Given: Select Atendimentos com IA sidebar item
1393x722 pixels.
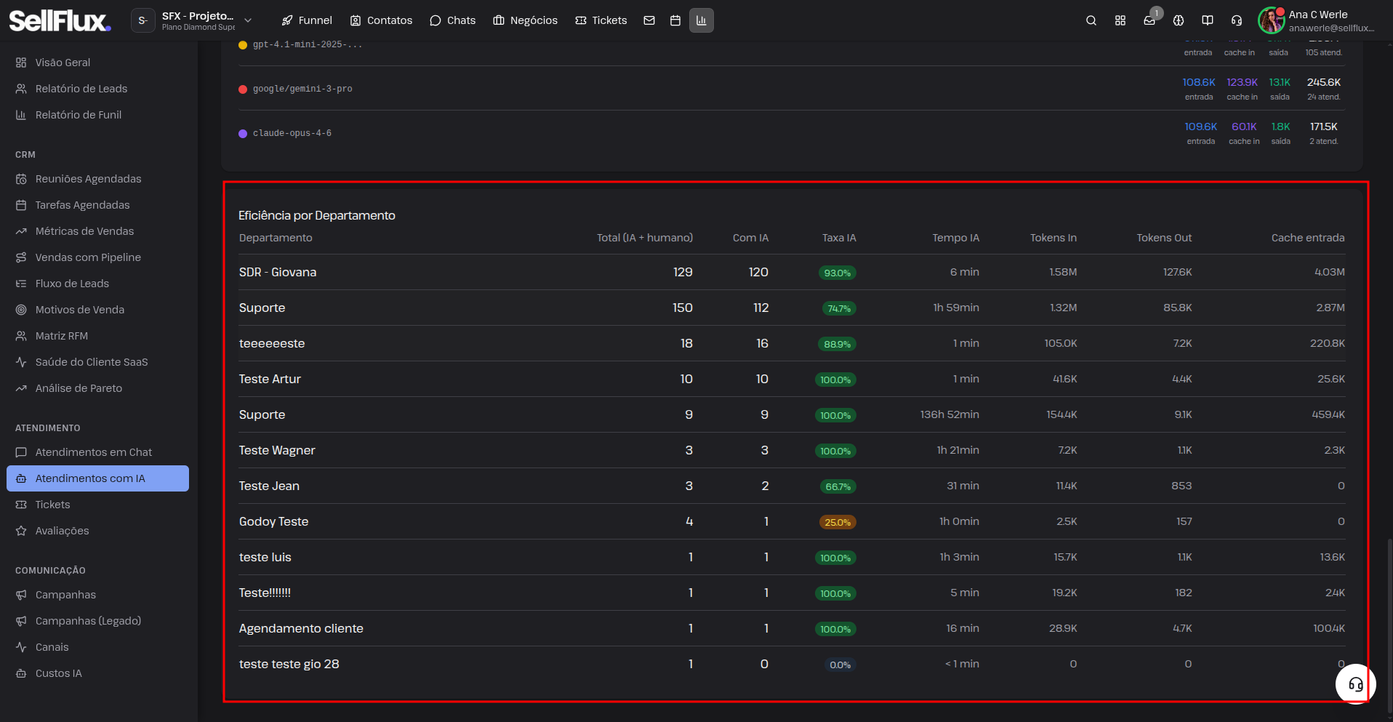Looking at the screenshot, I should [98, 478].
